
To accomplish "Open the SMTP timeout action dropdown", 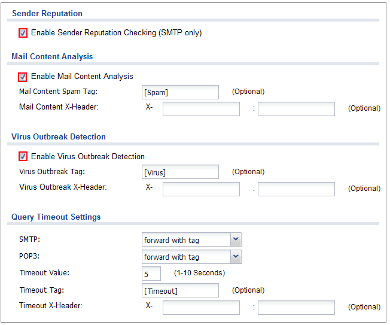I will tap(186, 240).
